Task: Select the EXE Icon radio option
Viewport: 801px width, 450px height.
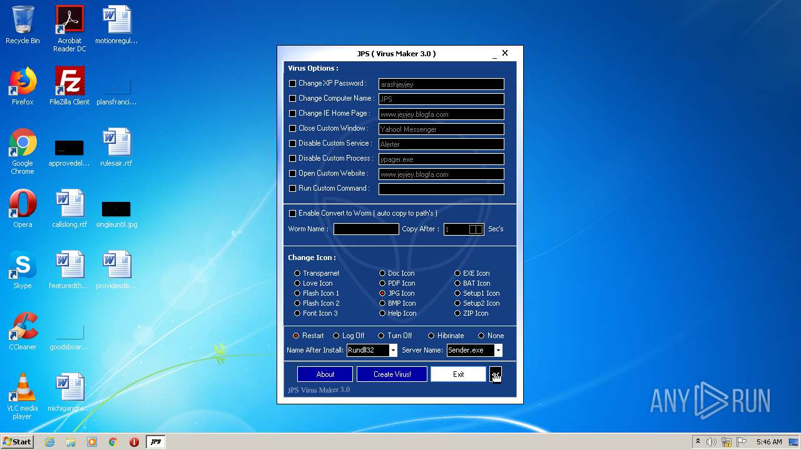Action: 457,273
